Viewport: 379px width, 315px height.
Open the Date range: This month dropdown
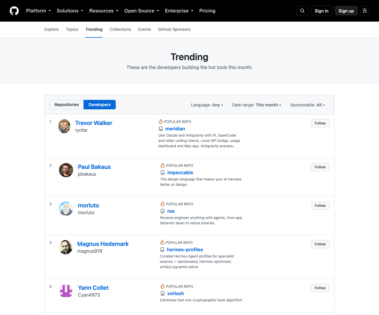coord(257,105)
